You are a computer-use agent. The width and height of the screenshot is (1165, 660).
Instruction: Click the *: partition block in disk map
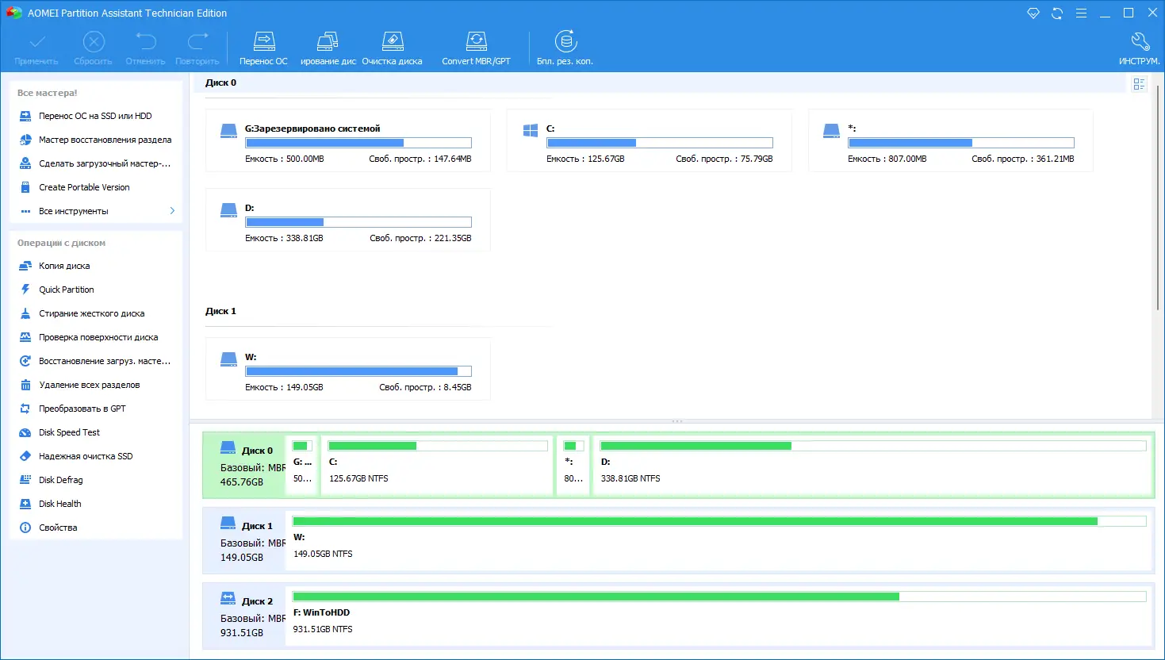point(573,466)
